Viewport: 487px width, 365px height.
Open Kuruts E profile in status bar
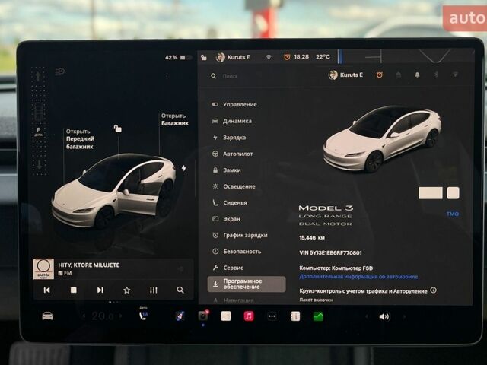pyautogui.click(x=234, y=57)
